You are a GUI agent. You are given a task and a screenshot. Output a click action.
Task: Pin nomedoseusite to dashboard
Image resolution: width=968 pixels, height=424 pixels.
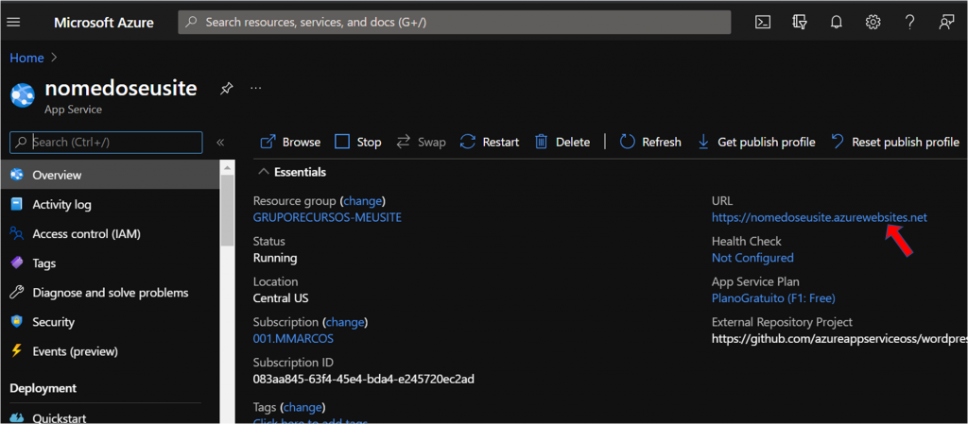tap(226, 89)
